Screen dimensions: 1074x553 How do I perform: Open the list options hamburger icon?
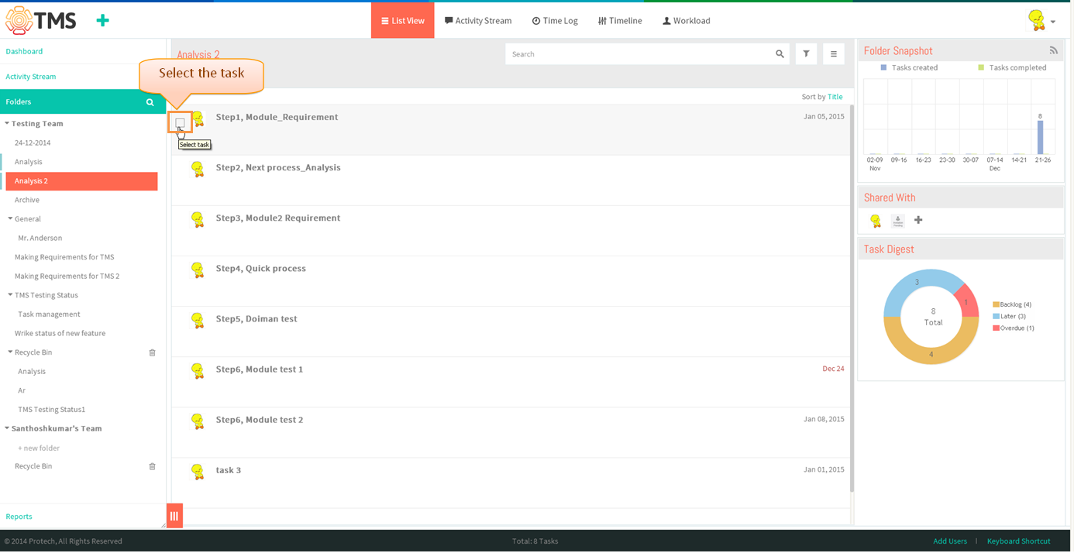coord(833,54)
